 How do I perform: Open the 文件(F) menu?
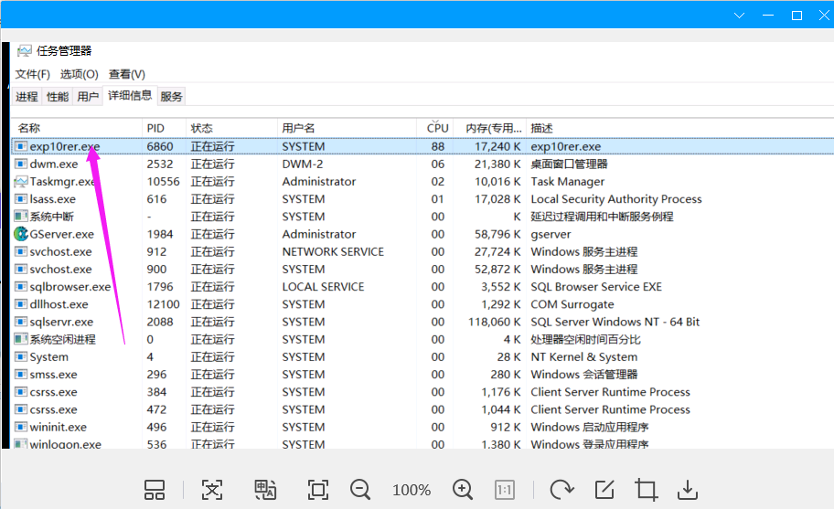(x=32, y=74)
